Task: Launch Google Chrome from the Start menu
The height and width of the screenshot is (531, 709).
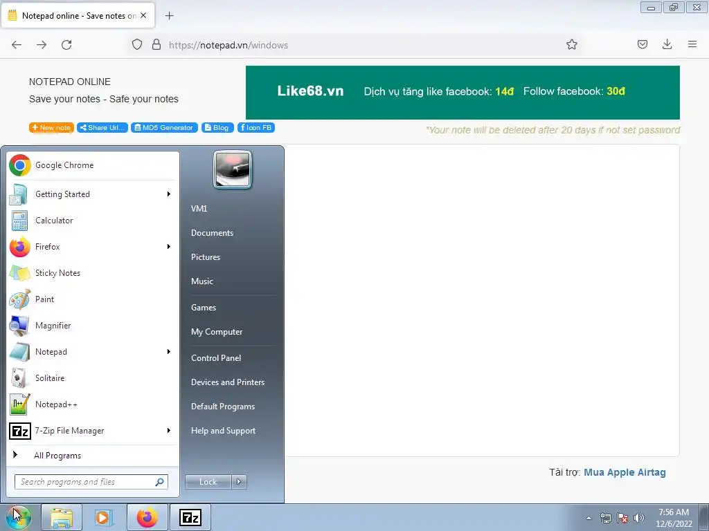Action: [x=93, y=165]
